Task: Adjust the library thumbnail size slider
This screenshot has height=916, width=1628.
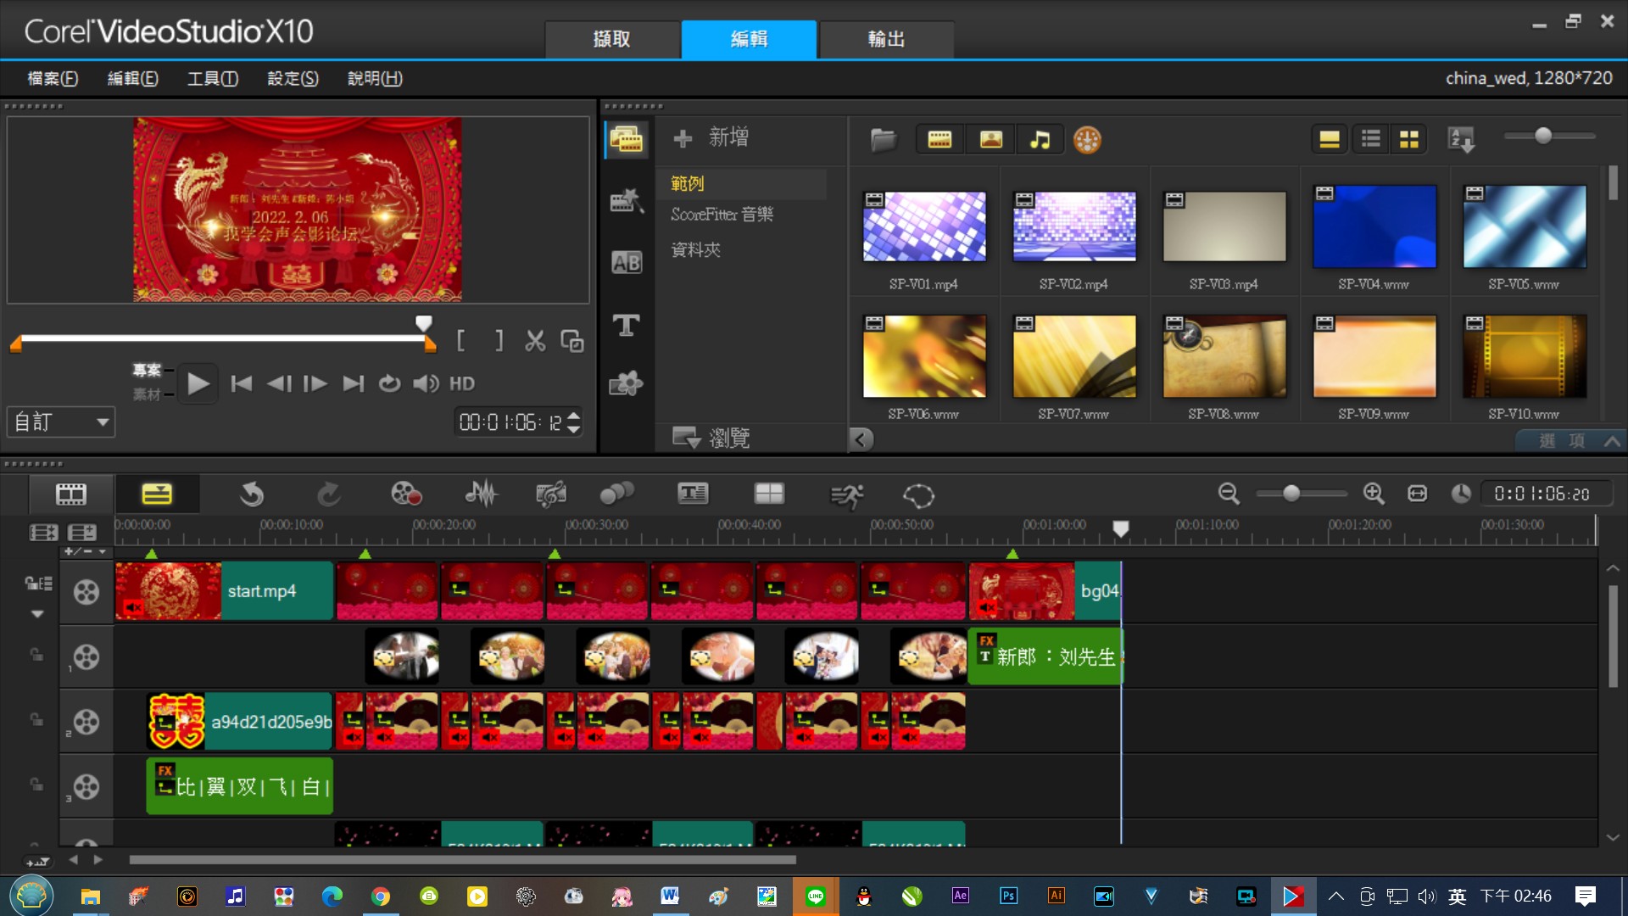Action: (1543, 136)
